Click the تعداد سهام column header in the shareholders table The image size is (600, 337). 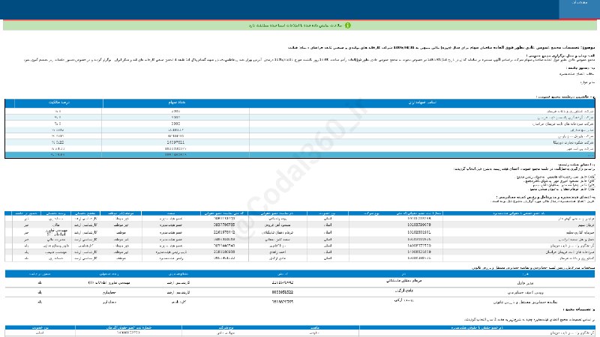(x=176, y=103)
